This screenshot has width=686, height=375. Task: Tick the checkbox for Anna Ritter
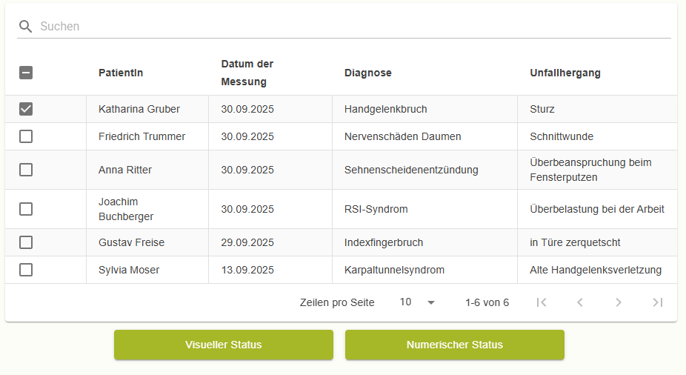coord(26,170)
